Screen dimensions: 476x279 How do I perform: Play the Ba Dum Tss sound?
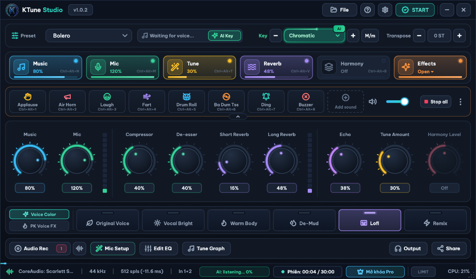(x=226, y=102)
